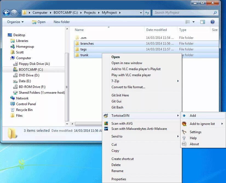The width and height of the screenshot is (226, 183).
Task: Click the Refresh icon beside address bar
Action: tap(148, 12)
